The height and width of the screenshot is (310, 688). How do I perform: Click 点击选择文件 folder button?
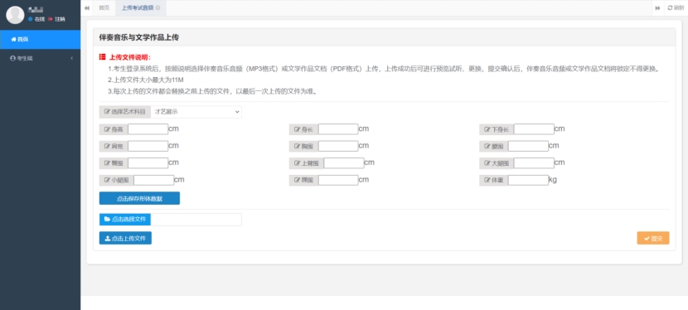[125, 219]
